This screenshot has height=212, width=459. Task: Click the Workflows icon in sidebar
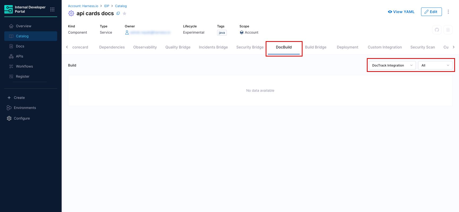[x=11, y=66]
